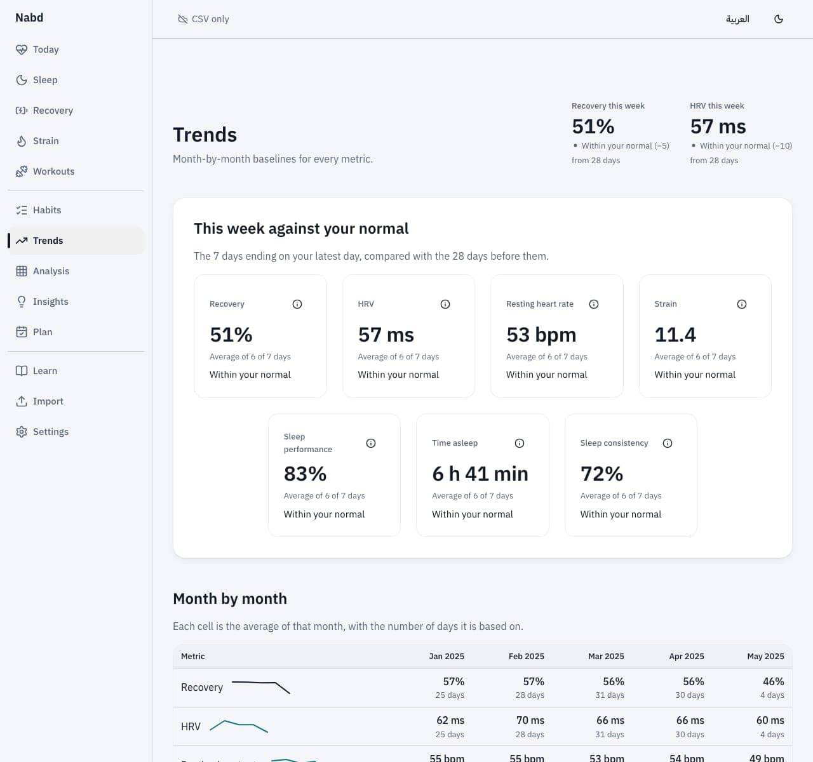The image size is (813, 762).
Task: Click the Strain card info icon
Action: pos(742,304)
